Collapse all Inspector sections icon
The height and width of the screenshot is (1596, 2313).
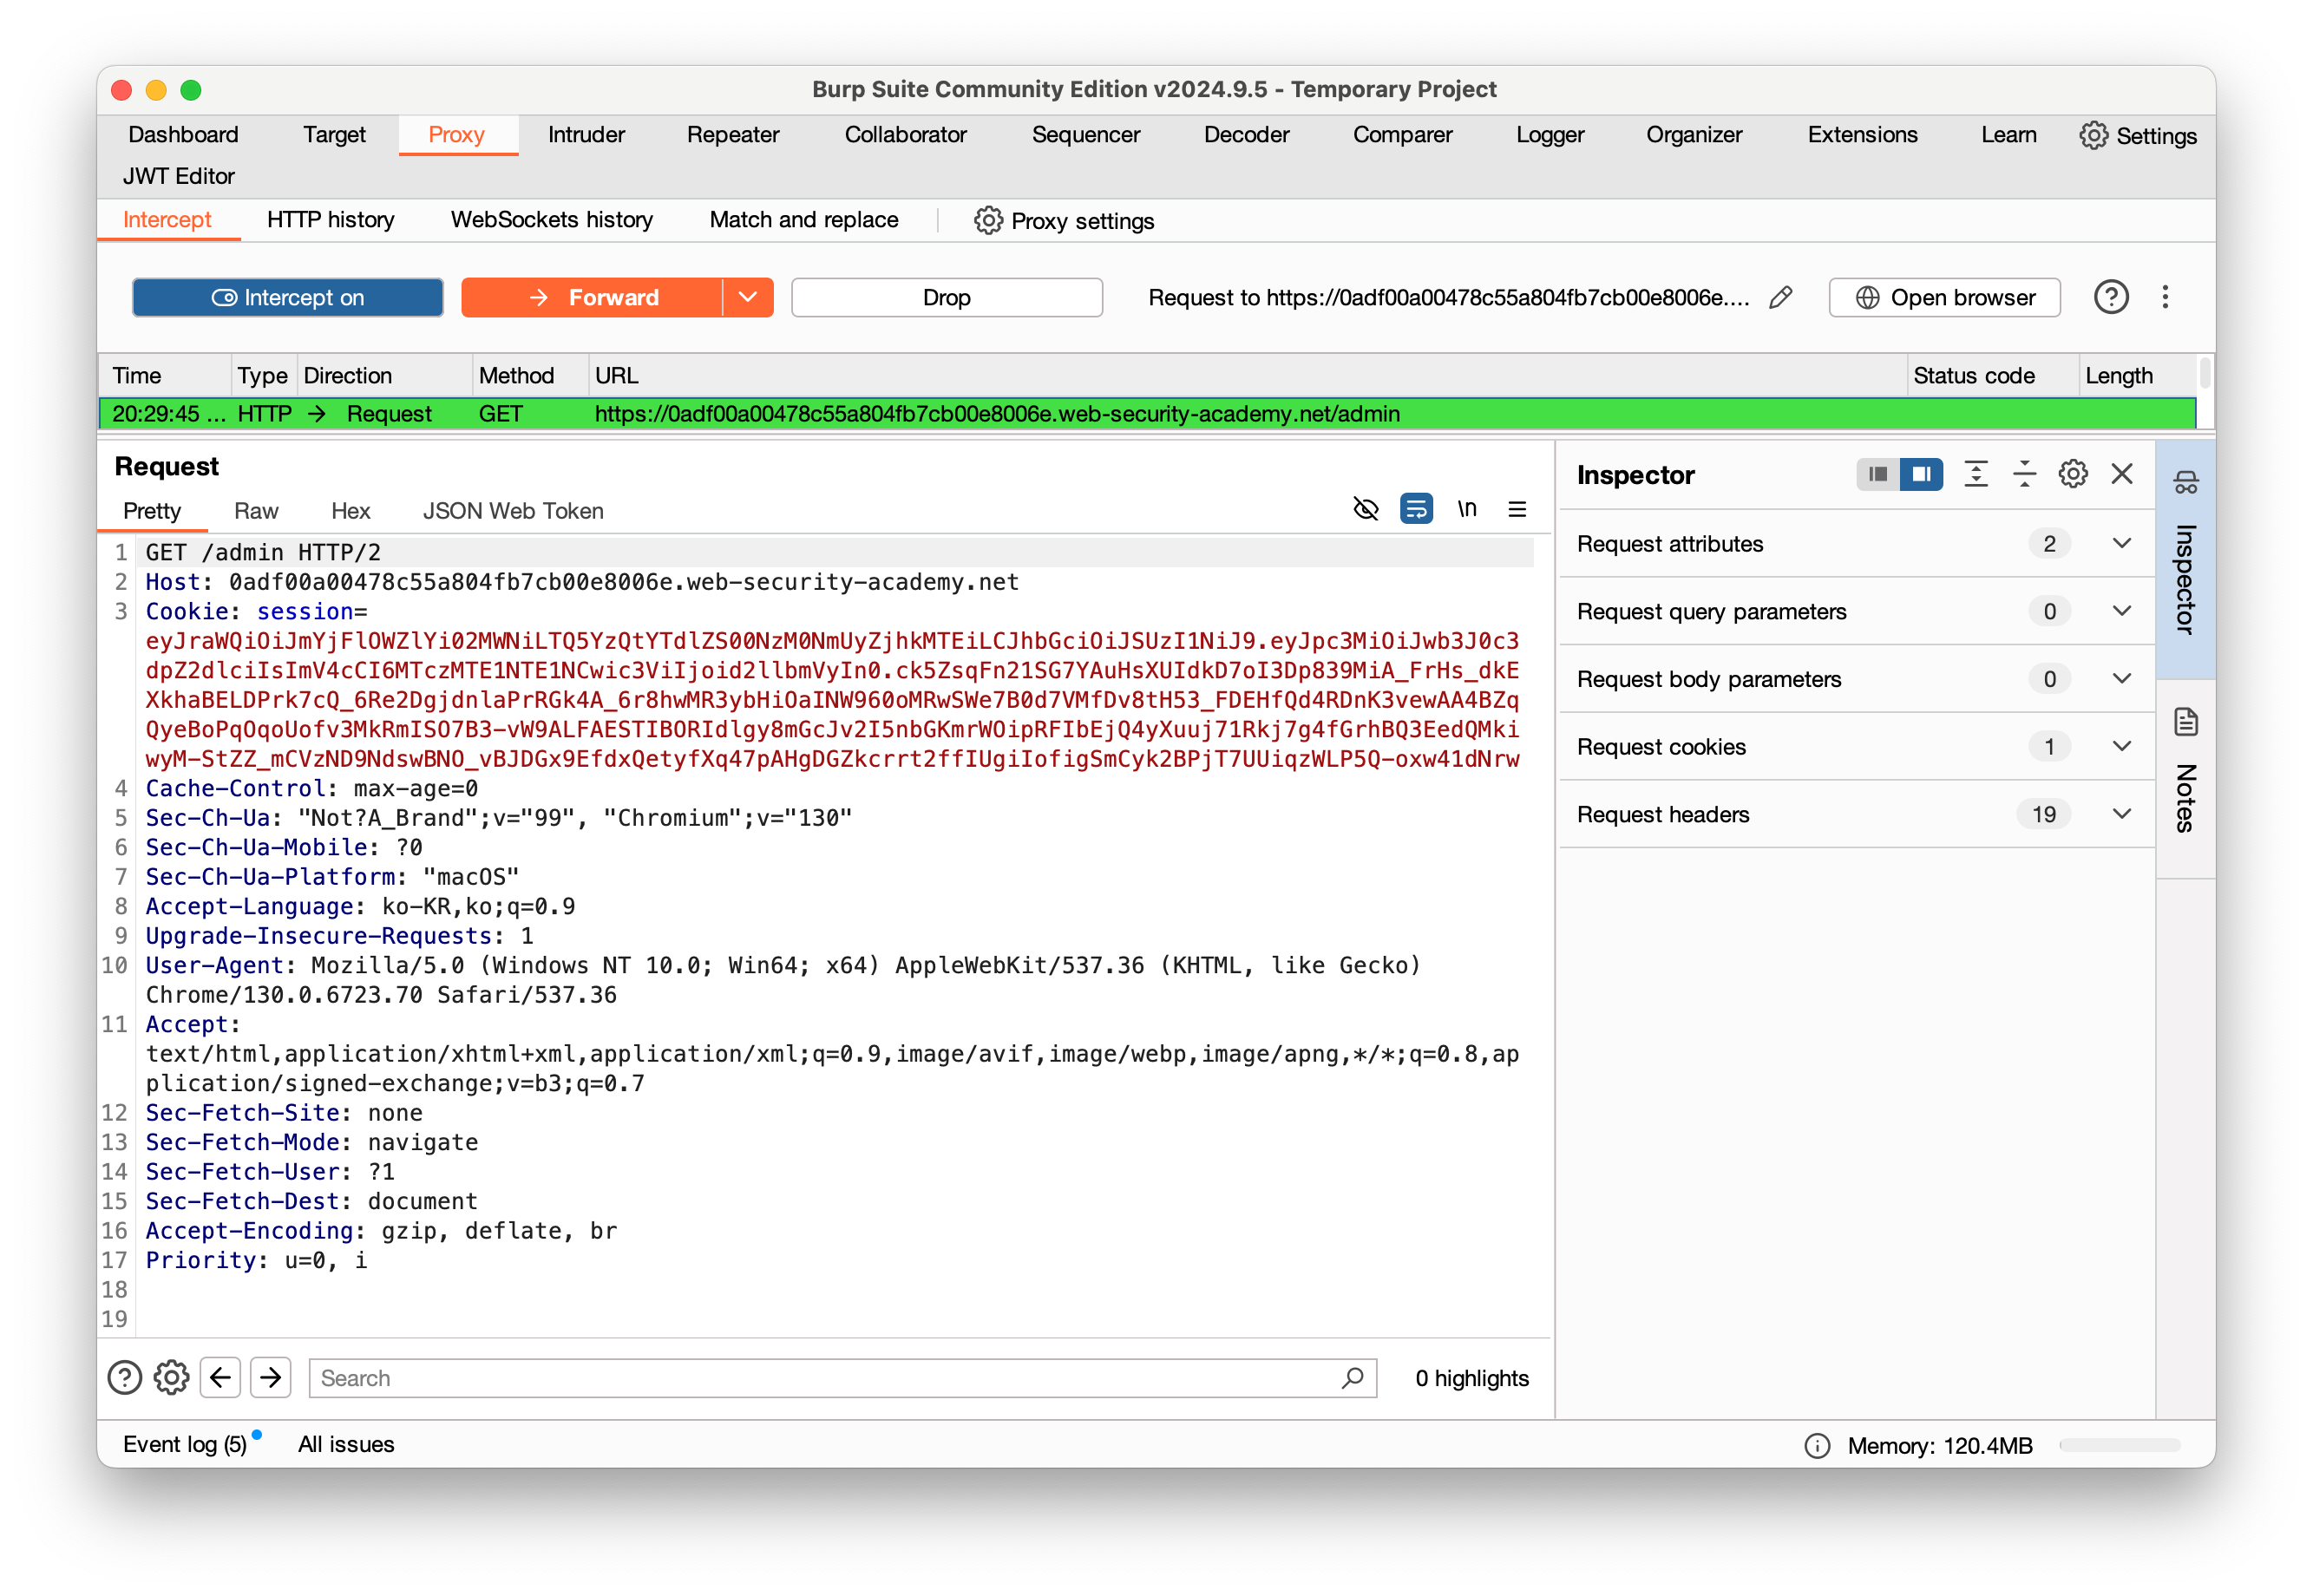coord(2024,474)
